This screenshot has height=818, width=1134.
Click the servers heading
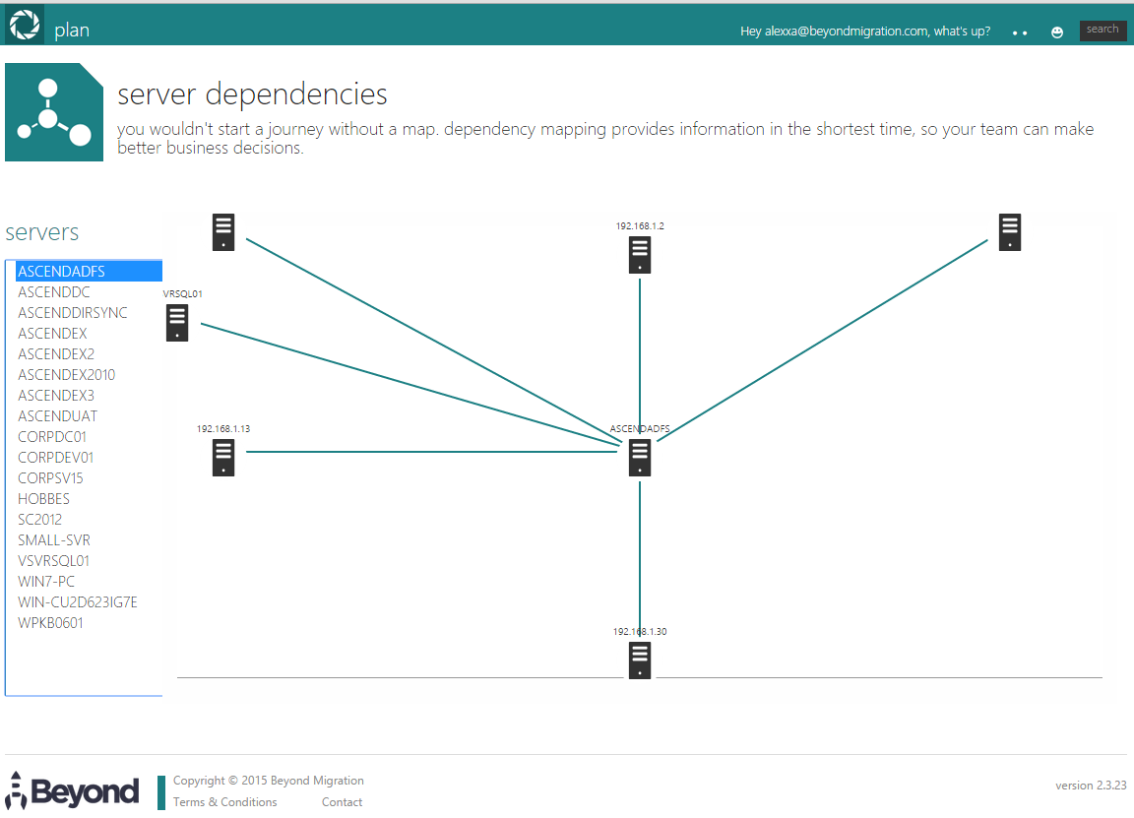point(42,232)
